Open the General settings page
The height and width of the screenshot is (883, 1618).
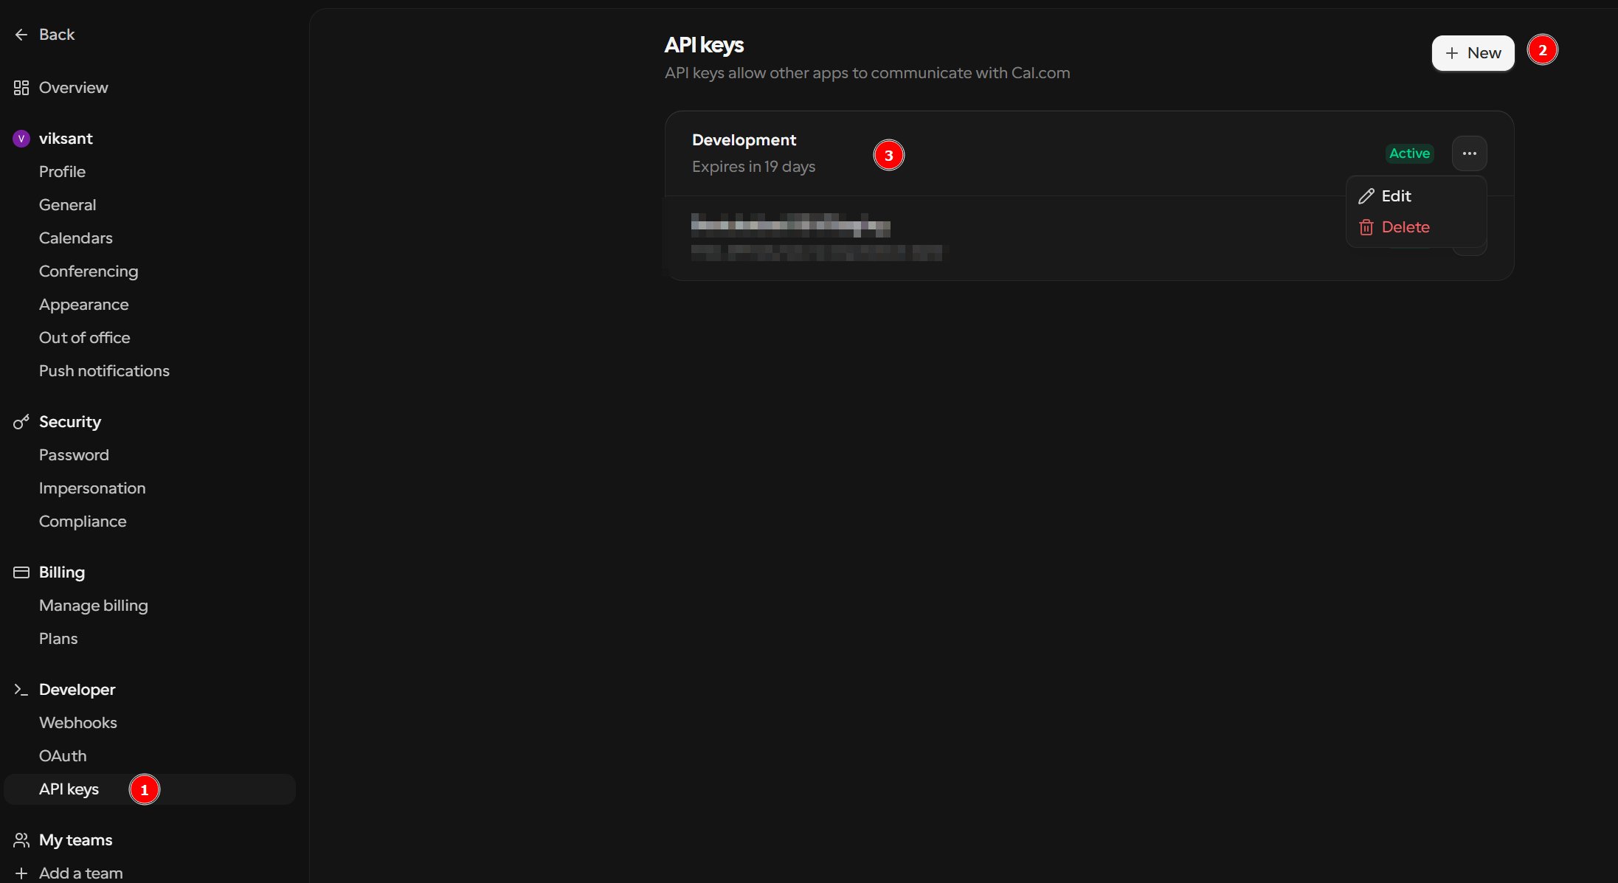[x=67, y=205]
